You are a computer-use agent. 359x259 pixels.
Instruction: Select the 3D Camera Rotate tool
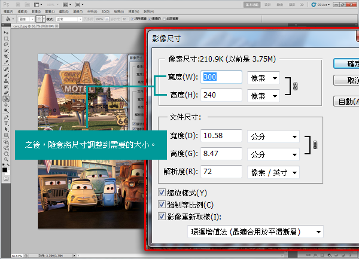[6, 148]
